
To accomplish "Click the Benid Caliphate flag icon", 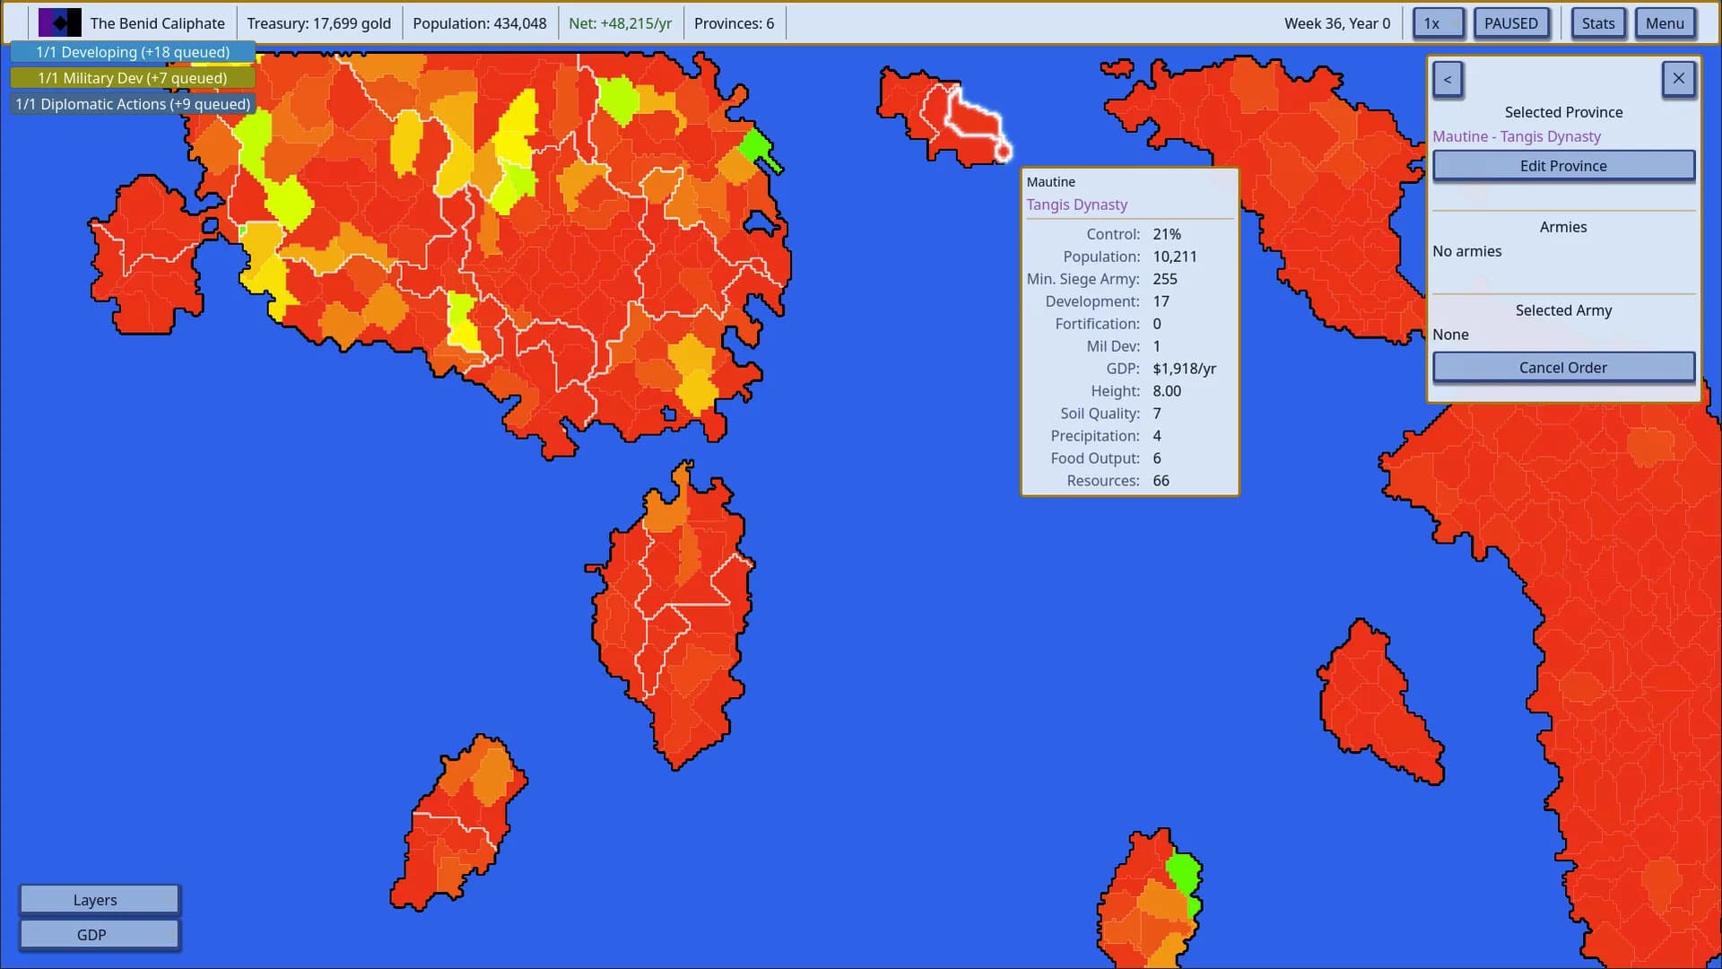I will click(59, 23).
